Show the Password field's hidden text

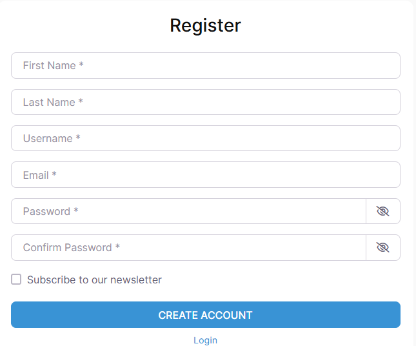[x=382, y=211]
